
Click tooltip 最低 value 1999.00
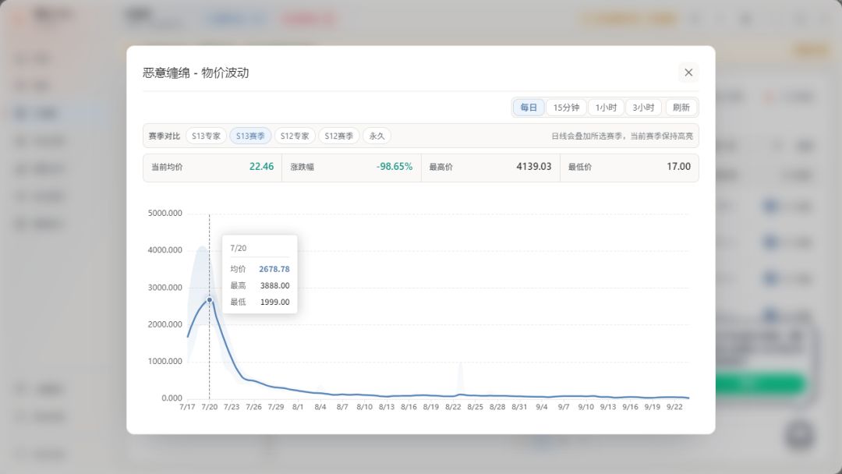tap(274, 302)
